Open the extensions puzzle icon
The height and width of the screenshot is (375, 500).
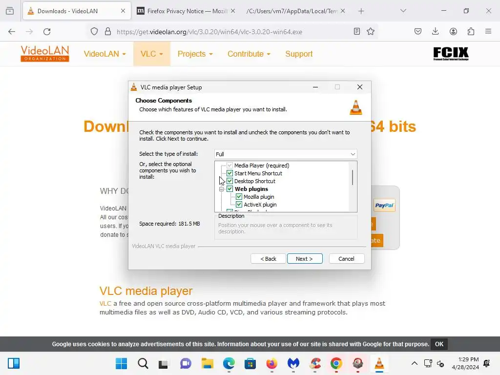coord(471,31)
